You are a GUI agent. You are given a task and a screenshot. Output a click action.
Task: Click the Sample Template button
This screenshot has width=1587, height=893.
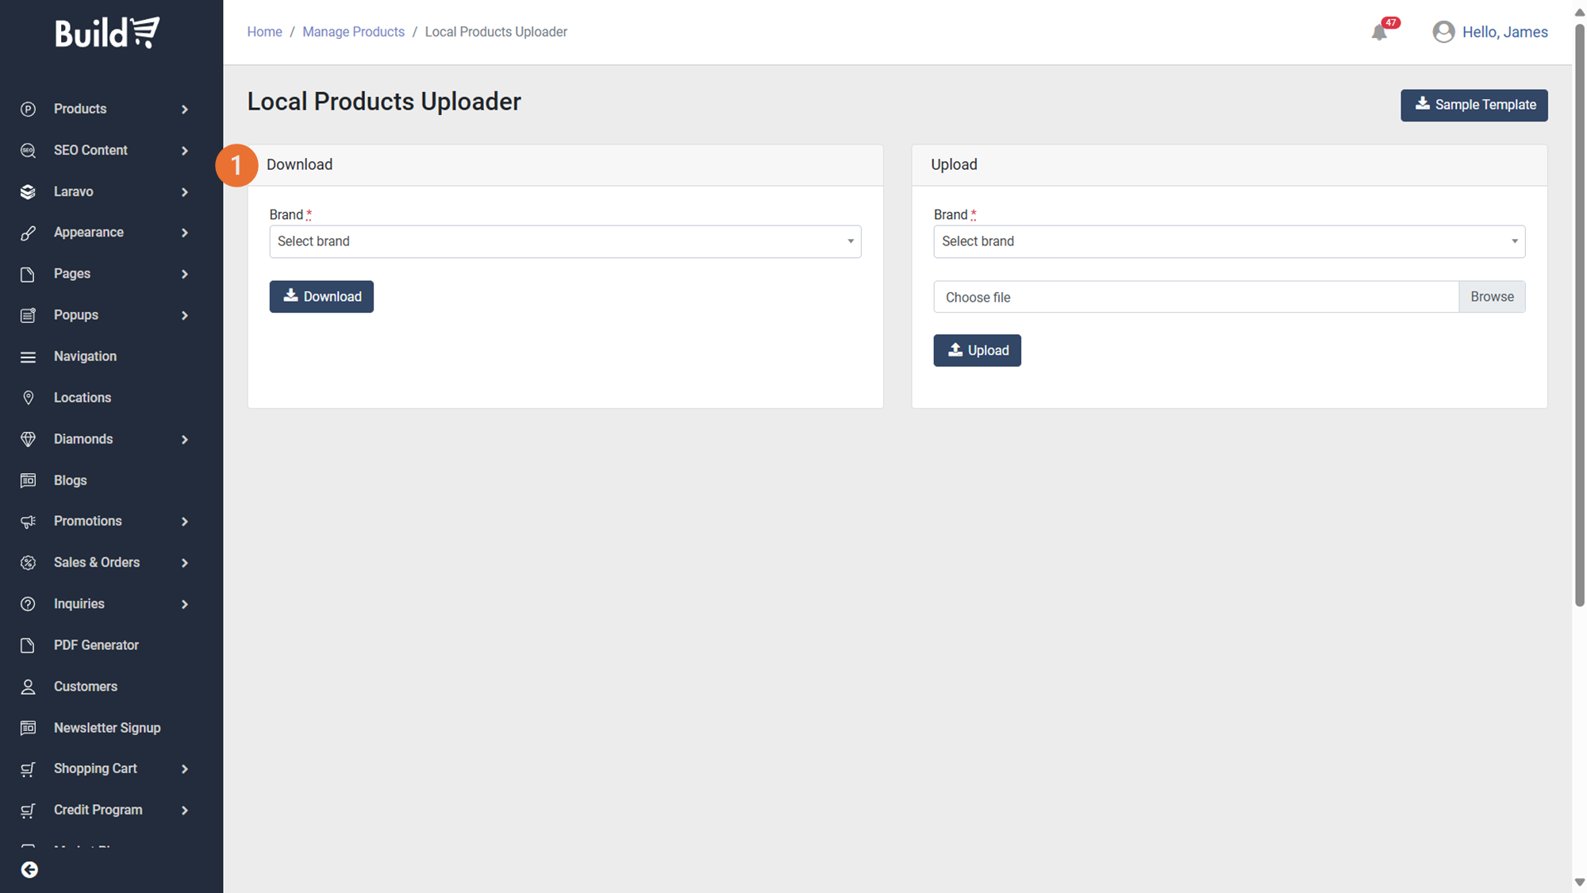[x=1474, y=105]
